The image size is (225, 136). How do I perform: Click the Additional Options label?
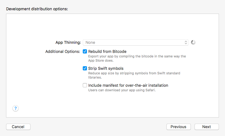(63, 51)
